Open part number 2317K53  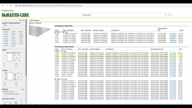pyautogui.click(x=173, y=57)
